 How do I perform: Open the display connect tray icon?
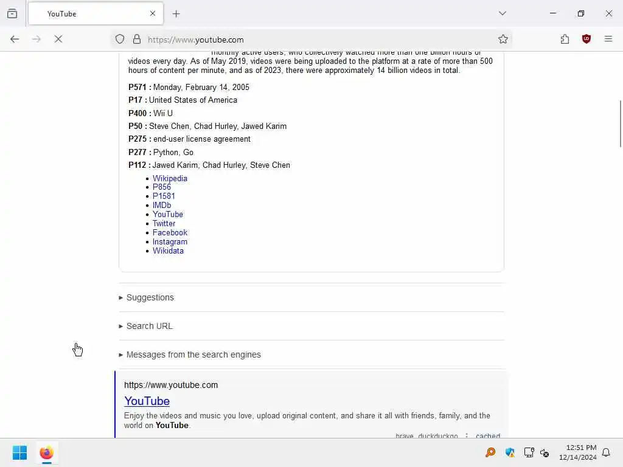(529, 452)
